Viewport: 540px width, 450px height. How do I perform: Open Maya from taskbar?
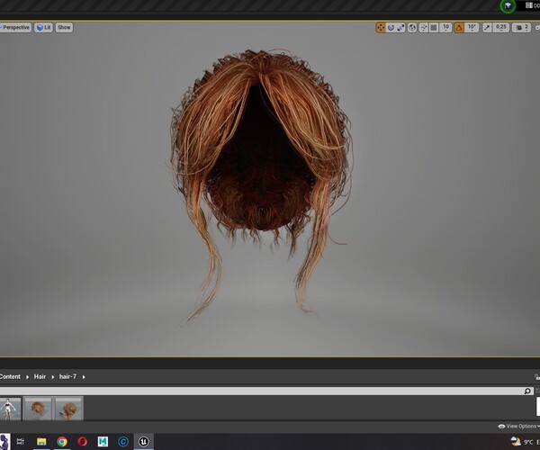coord(103,441)
